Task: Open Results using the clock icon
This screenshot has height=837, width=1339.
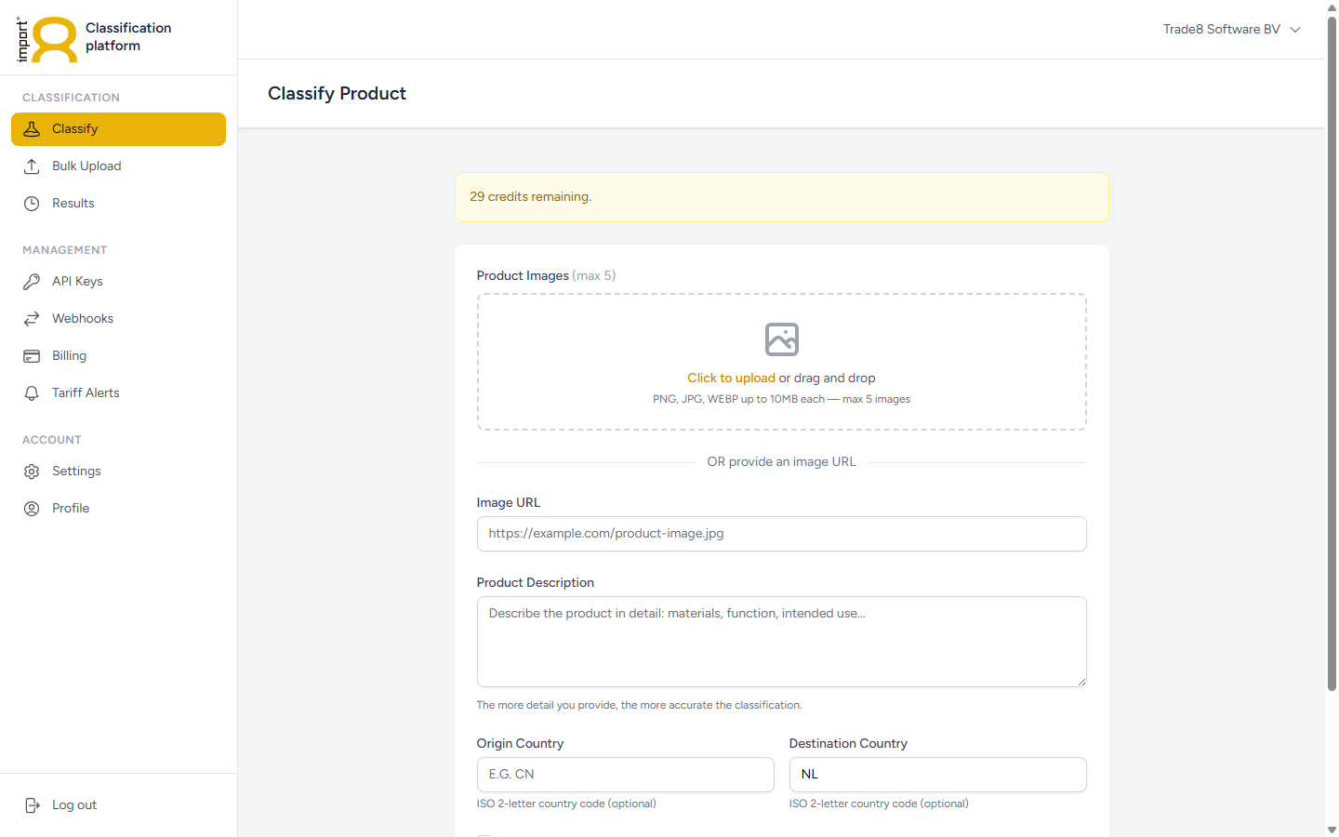Action: point(31,203)
